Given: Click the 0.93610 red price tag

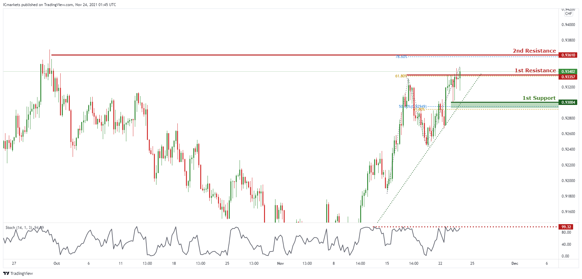Looking at the screenshot, I should tap(568, 55).
